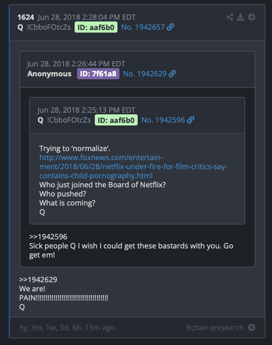Click the post number 1624
Screen dimensions: 272x345
click(x=26, y=17)
